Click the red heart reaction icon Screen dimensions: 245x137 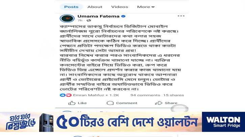[69, 95]
